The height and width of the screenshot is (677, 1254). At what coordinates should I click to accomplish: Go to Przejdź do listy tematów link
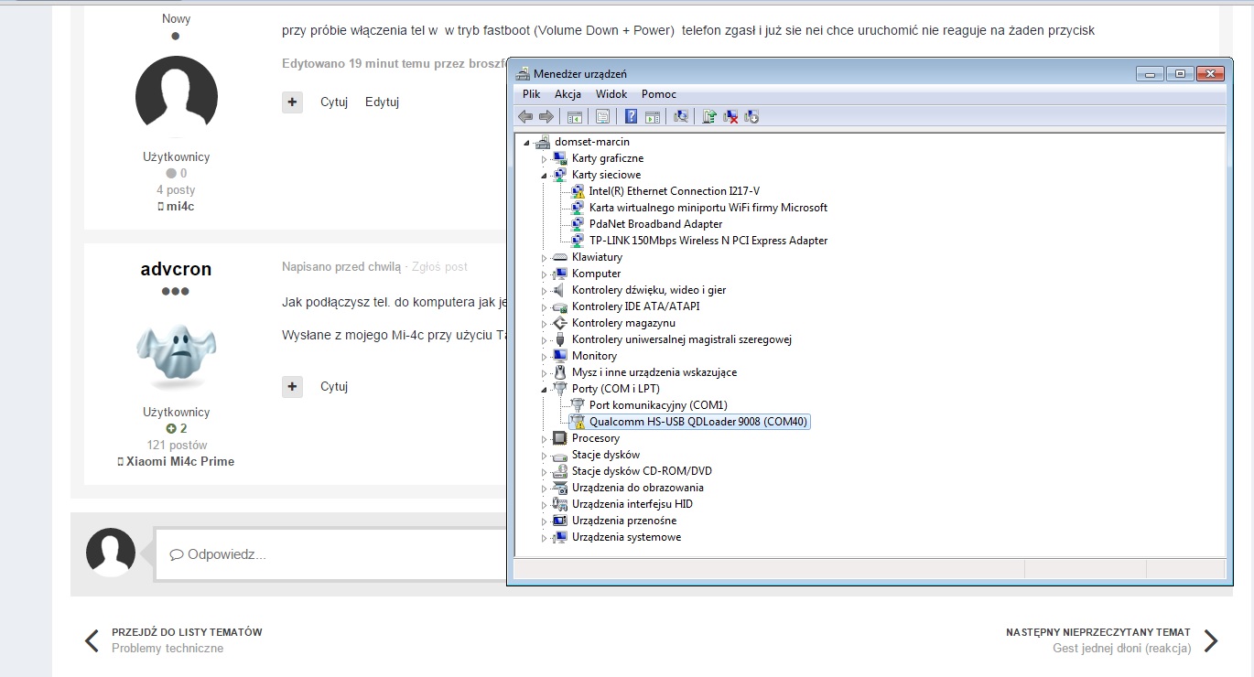(187, 632)
